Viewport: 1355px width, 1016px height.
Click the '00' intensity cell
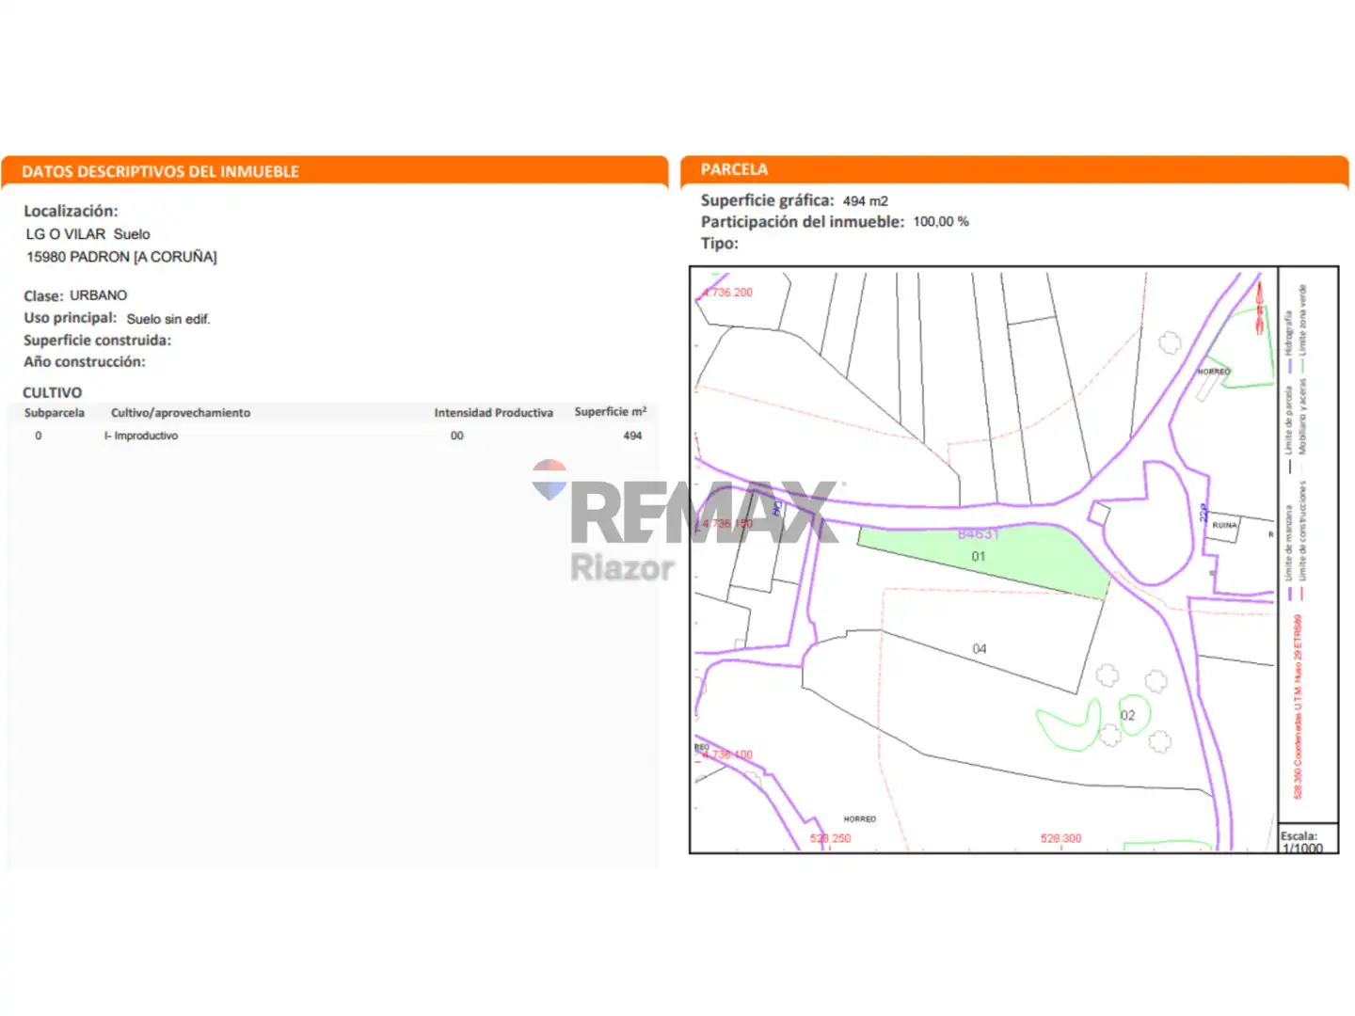tap(457, 436)
